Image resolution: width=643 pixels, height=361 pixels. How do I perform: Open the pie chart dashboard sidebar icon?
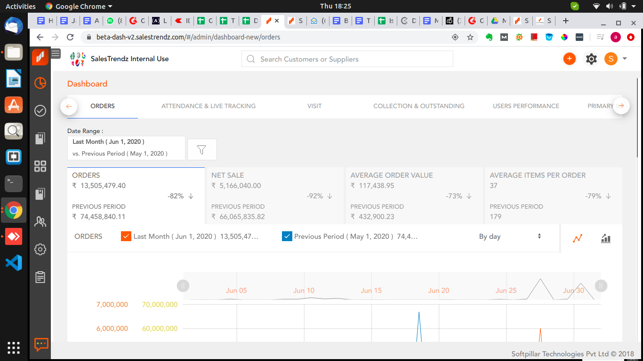click(x=40, y=83)
